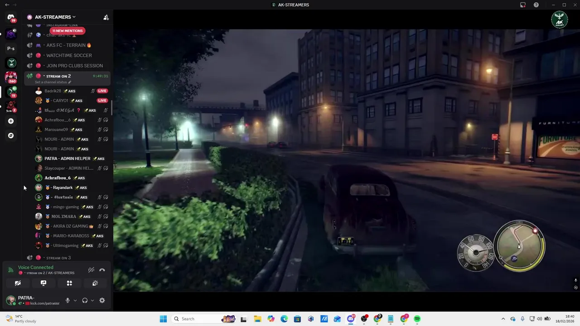The width and height of the screenshot is (580, 326).
Task: Select user Ultimogaming in voice list
Action: coord(72,245)
